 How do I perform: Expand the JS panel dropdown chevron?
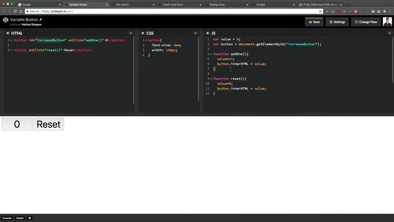point(390,33)
